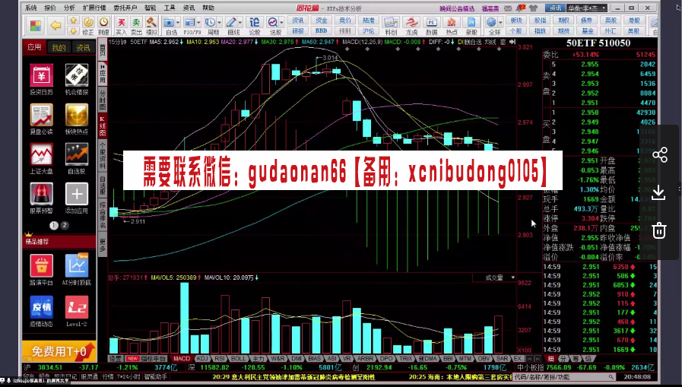Expand the 选股 dropdown arrow

[281, 22]
